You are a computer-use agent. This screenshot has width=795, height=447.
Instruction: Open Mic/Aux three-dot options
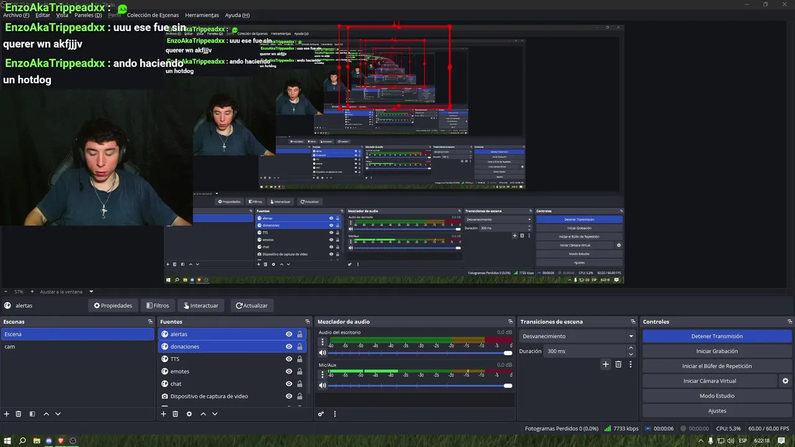(322, 375)
